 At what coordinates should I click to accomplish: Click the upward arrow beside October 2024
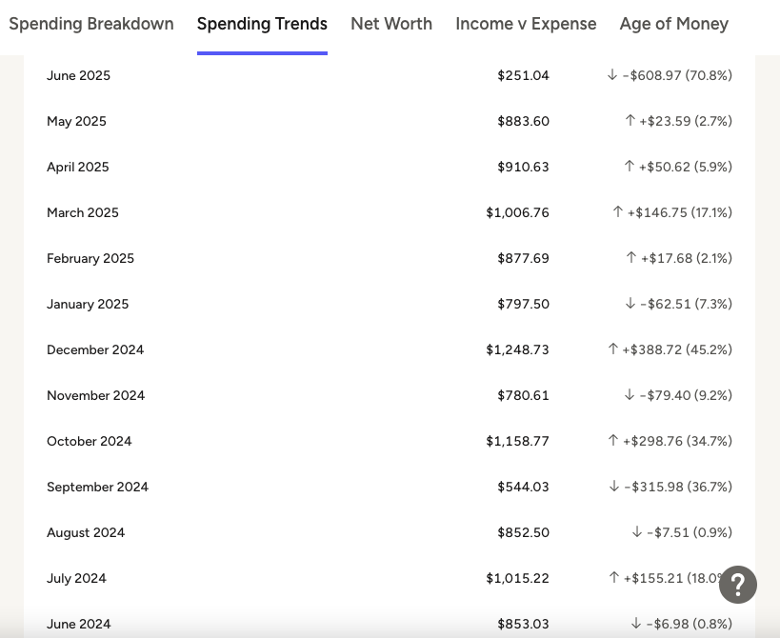pos(612,441)
